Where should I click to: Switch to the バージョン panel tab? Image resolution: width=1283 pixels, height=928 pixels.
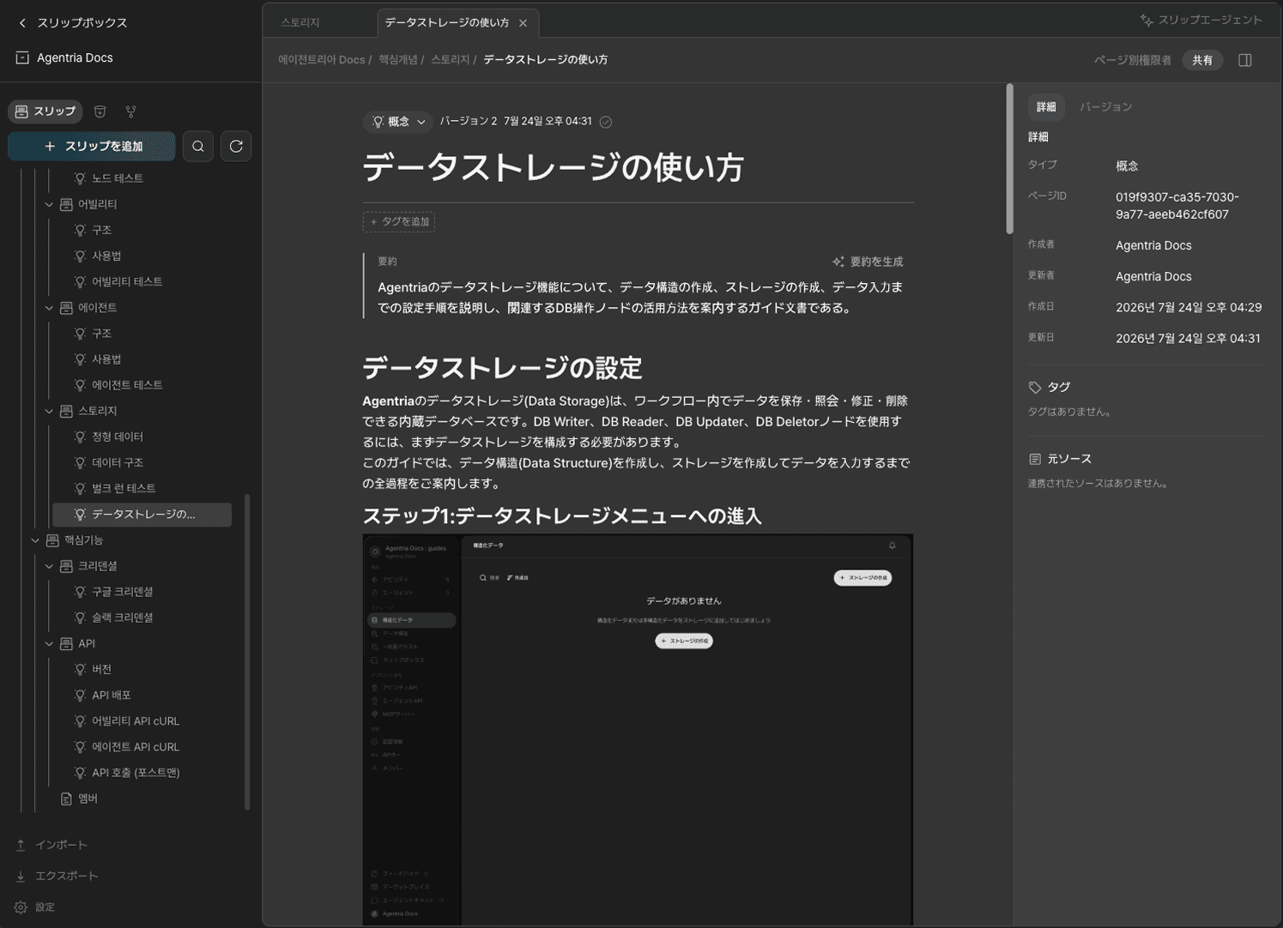1106,107
